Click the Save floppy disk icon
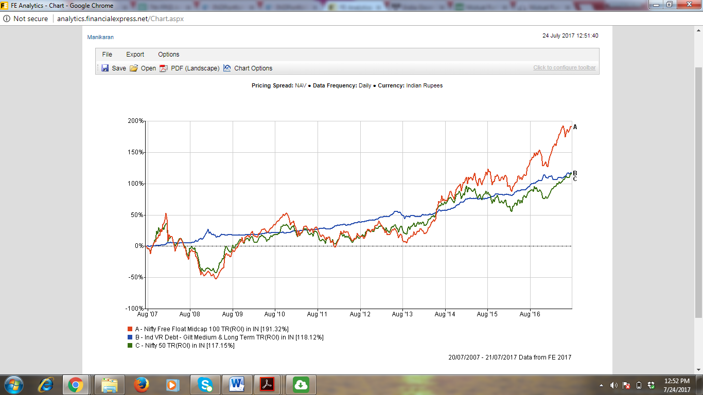703x395 pixels. (105, 68)
